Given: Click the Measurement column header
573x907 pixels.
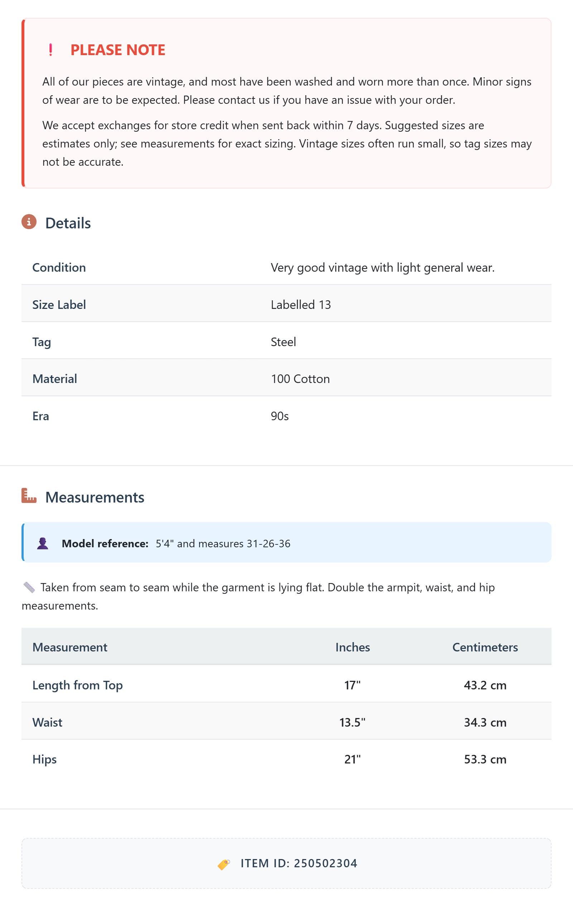Looking at the screenshot, I should tap(70, 647).
